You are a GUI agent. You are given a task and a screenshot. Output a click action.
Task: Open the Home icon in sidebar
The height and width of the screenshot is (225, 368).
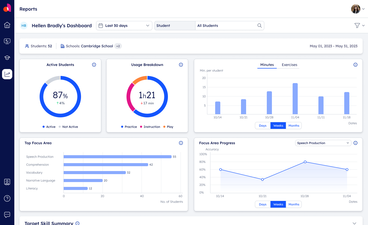pos(7,25)
